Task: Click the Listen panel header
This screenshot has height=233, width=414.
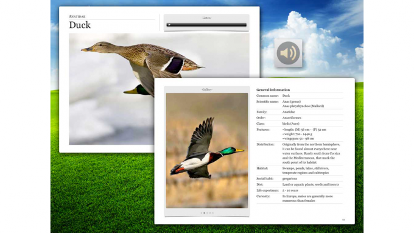Action: 206,18
